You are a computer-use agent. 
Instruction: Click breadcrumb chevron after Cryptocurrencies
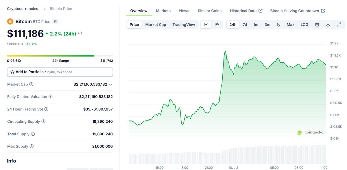pyautogui.click(x=44, y=9)
